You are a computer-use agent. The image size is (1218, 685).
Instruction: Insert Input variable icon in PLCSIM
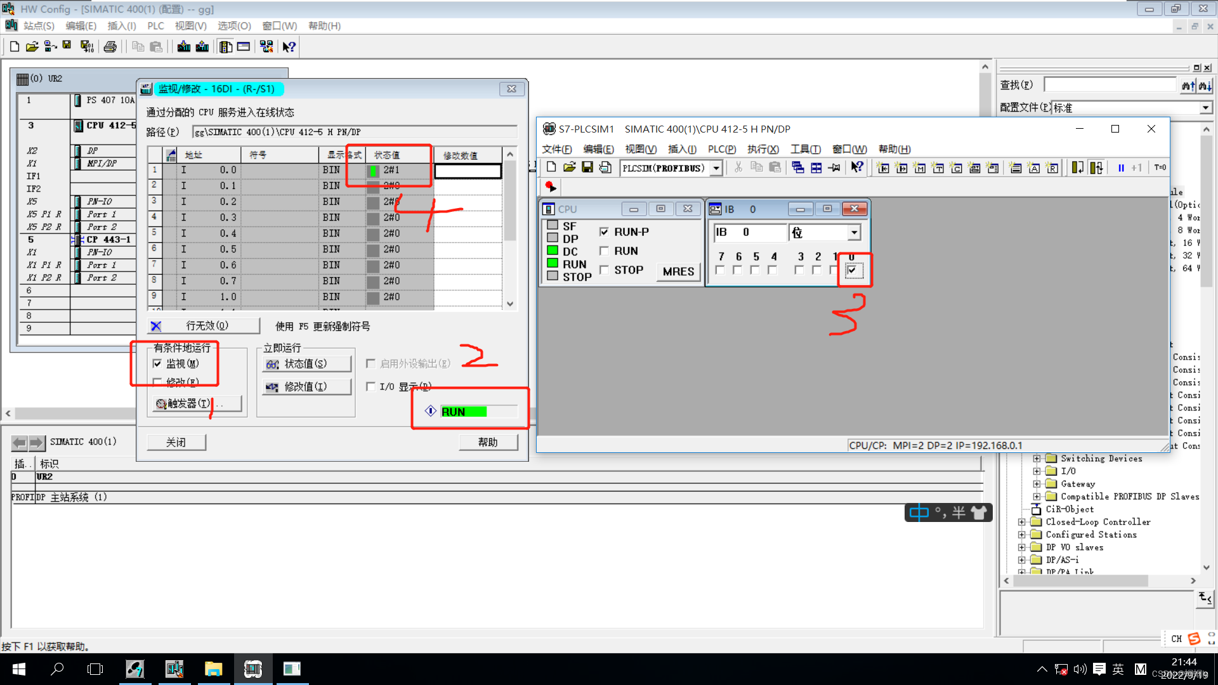[883, 167]
